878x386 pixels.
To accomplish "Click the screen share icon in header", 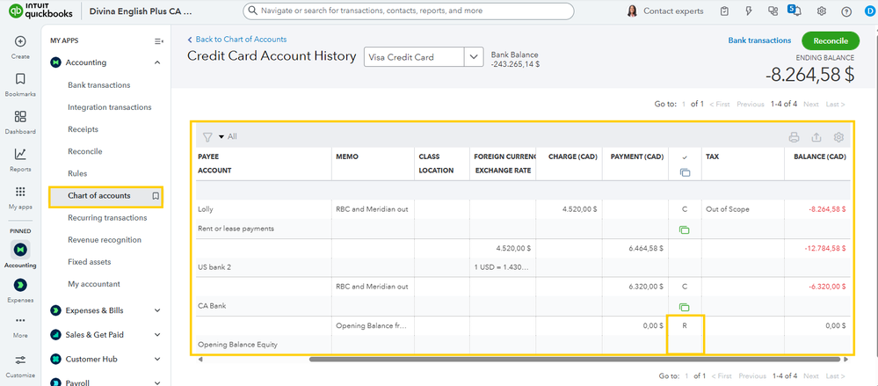I will click(773, 11).
